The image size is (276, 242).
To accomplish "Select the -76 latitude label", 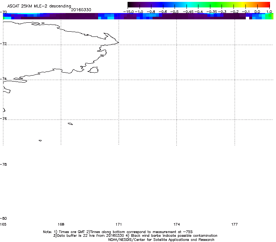I will pyautogui.click(x=3, y=119).
